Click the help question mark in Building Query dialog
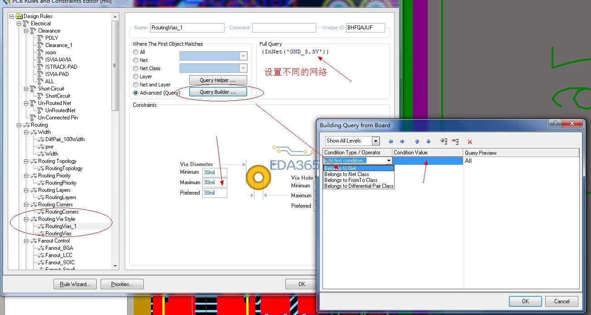This screenshot has height=315, width=591. coord(554,123)
